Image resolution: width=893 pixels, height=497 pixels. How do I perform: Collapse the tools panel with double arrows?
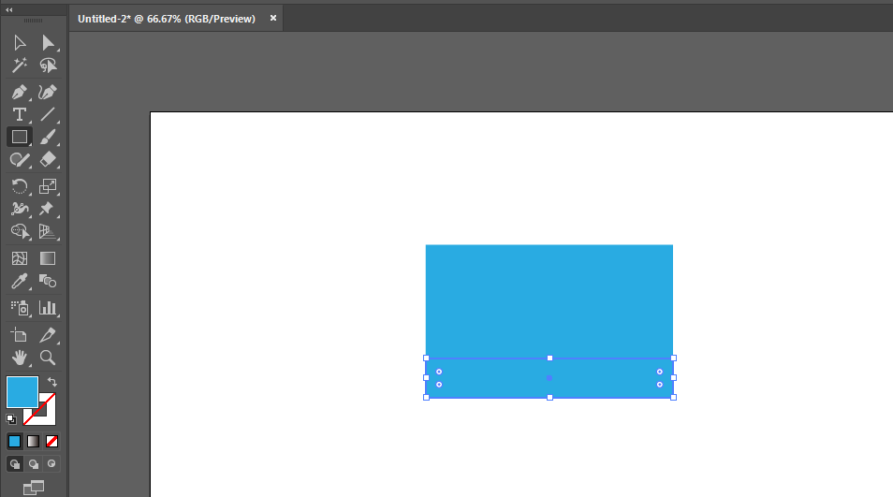tap(9, 9)
